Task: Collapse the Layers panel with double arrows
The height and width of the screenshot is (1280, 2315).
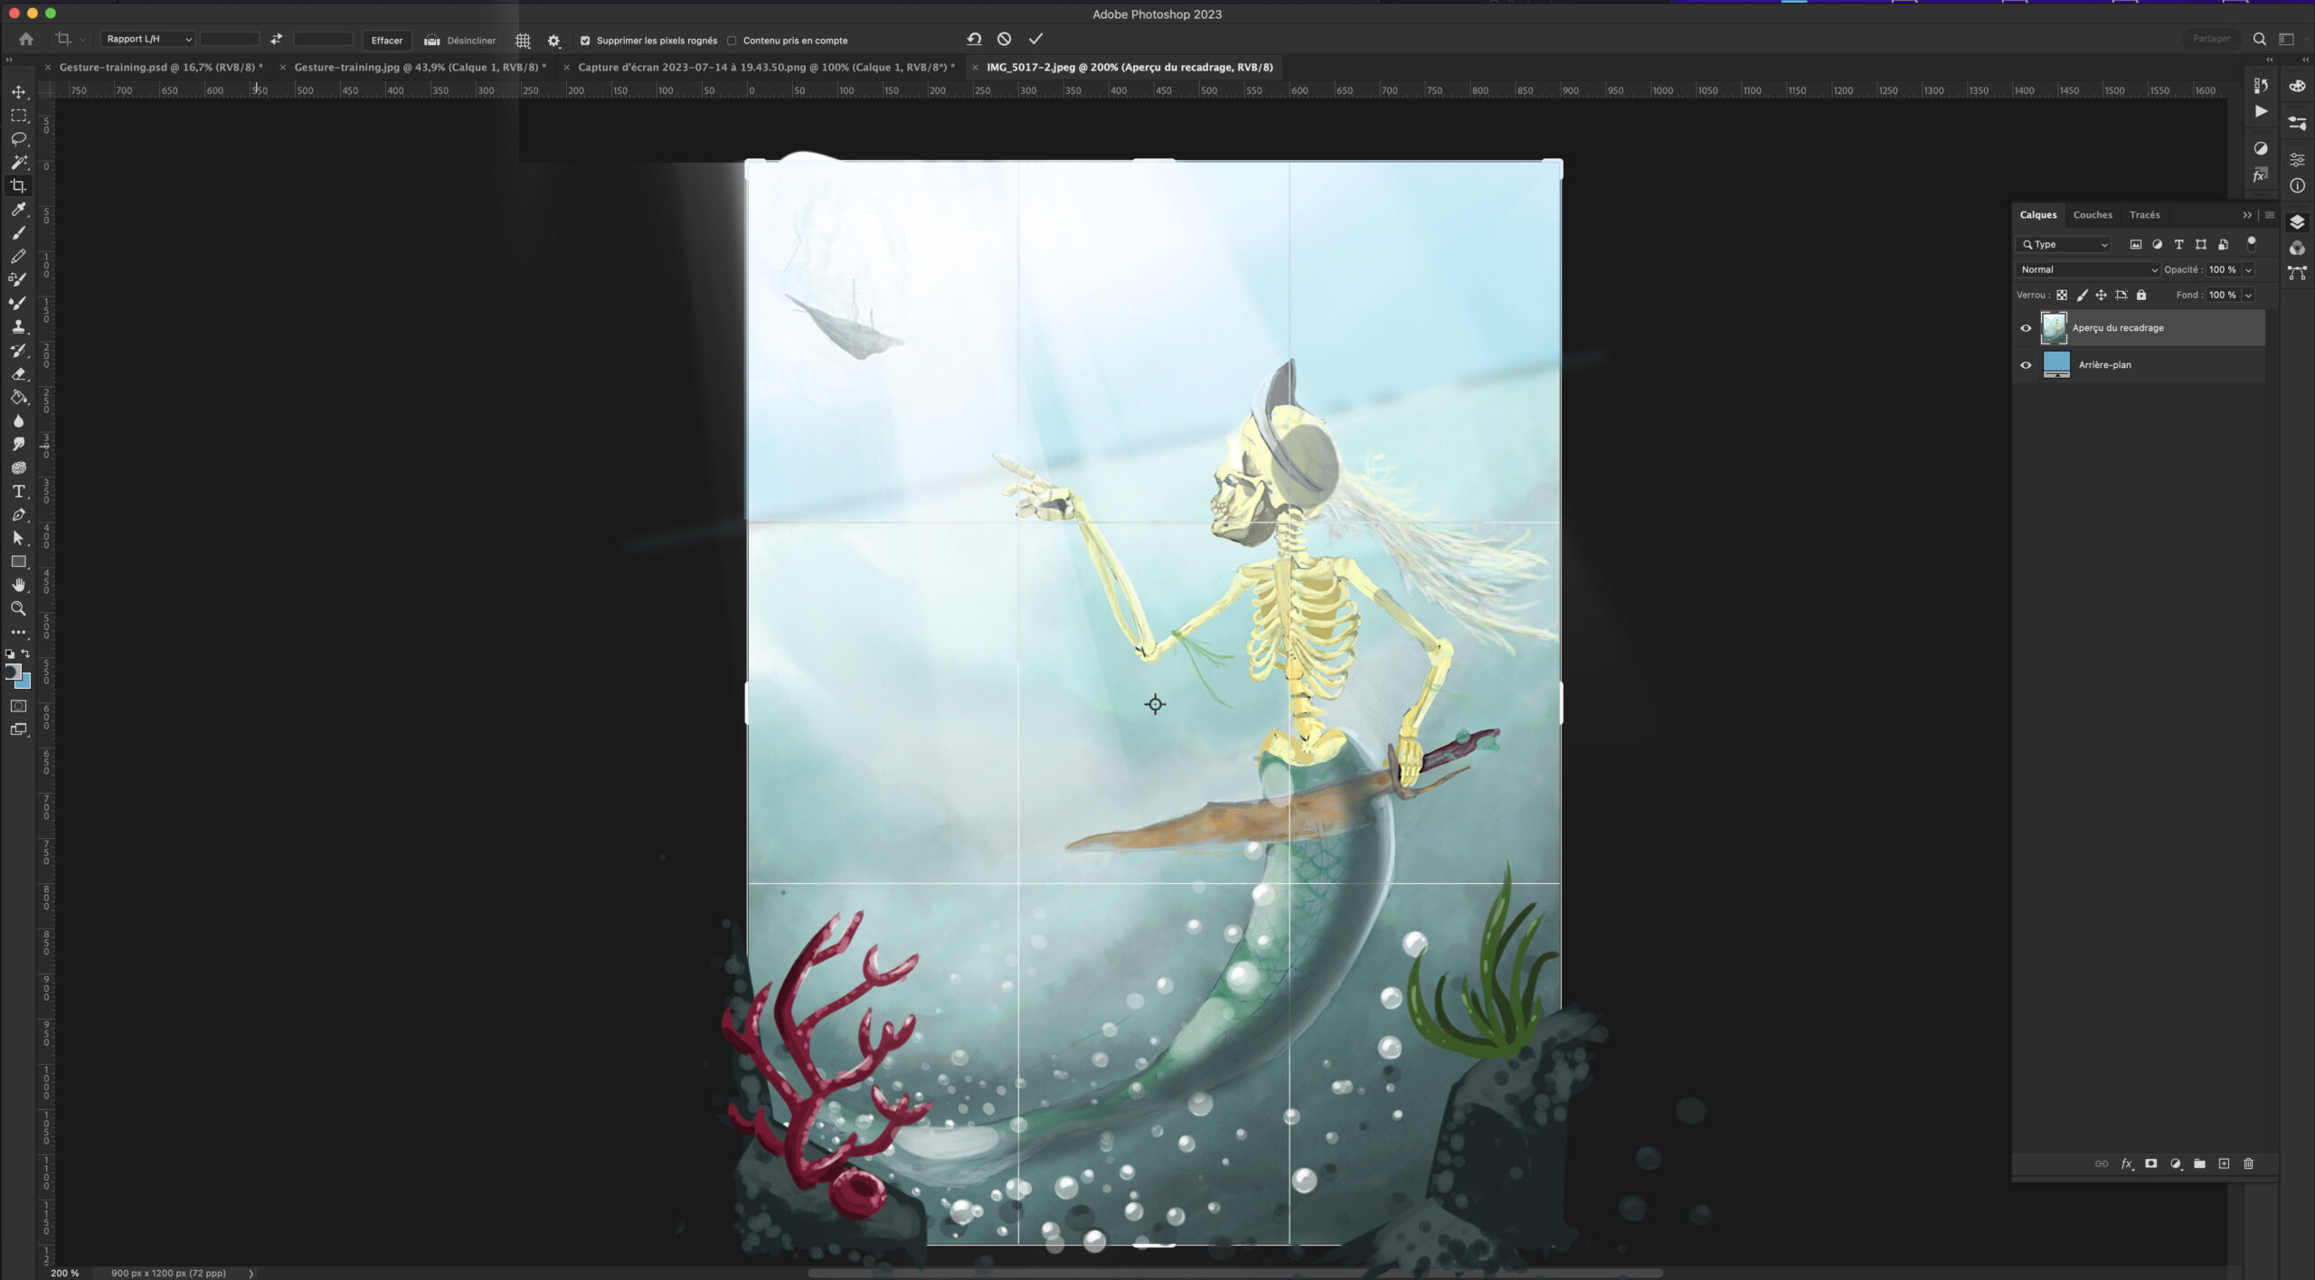Action: point(2246,215)
